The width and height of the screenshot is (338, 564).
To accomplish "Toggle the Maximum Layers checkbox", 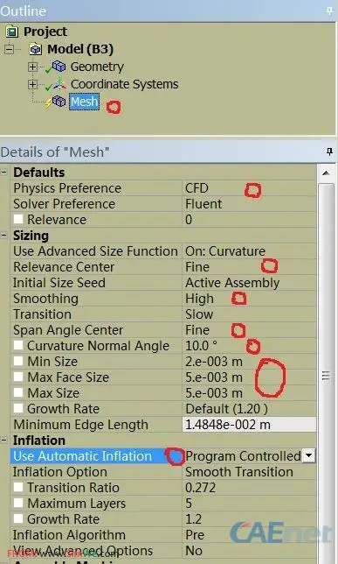I will [18, 504].
